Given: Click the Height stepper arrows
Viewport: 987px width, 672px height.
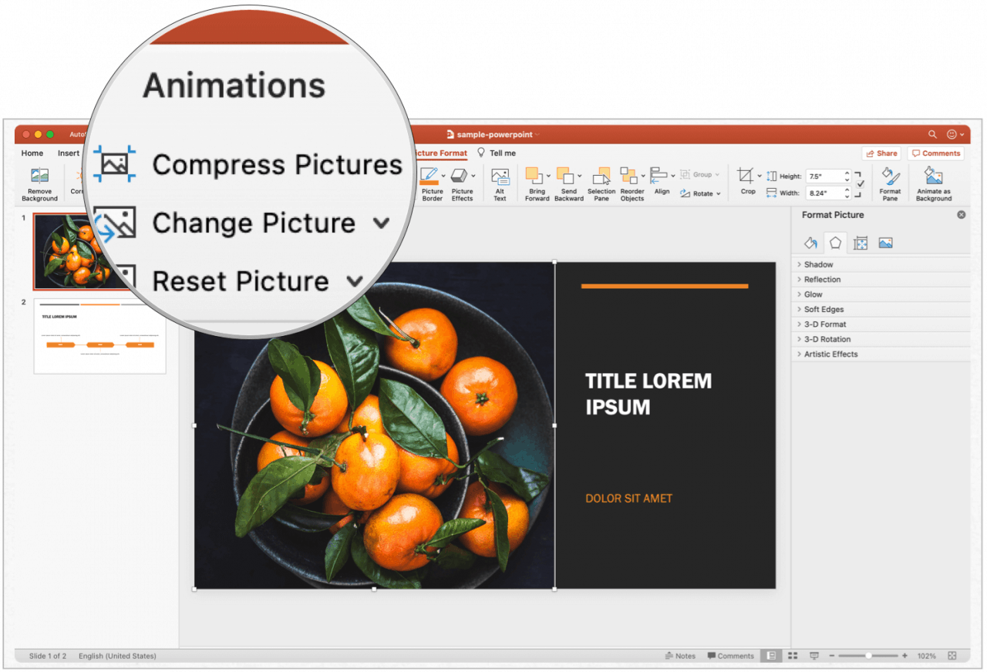Looking at the screenshot, I should tap(847, 176).
